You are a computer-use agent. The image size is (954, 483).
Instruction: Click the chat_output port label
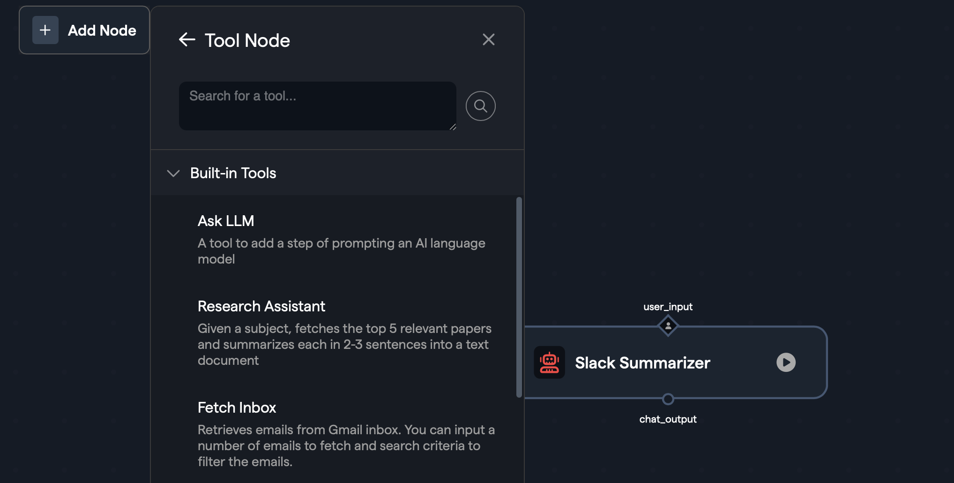[668, 419]
